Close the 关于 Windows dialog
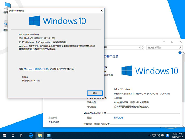Image resolution: width=185 pixels, height=139 pixels. 101,10
